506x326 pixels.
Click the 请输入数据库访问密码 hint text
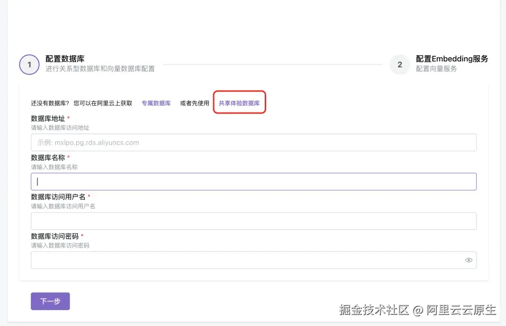(60, 245)
